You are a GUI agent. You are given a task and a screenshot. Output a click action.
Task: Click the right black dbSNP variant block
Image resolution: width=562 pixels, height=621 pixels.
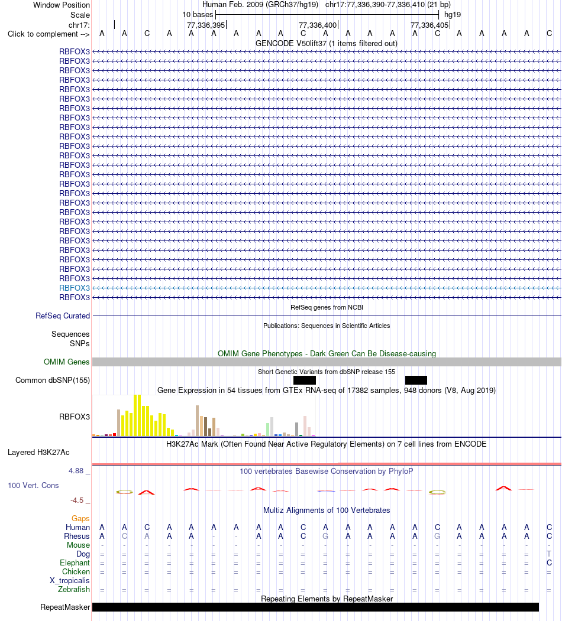click(x=416, y=380)
